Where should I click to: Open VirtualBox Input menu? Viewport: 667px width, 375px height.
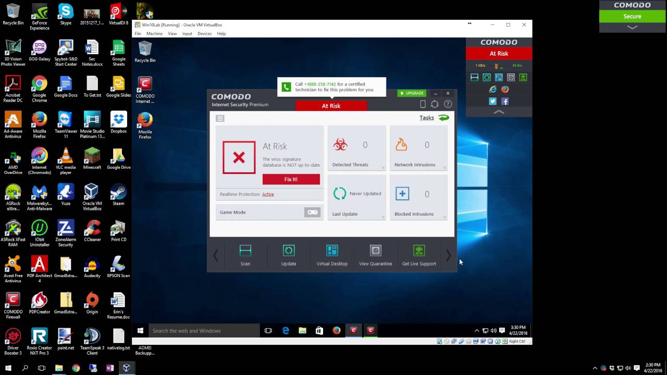pos(187,33)
